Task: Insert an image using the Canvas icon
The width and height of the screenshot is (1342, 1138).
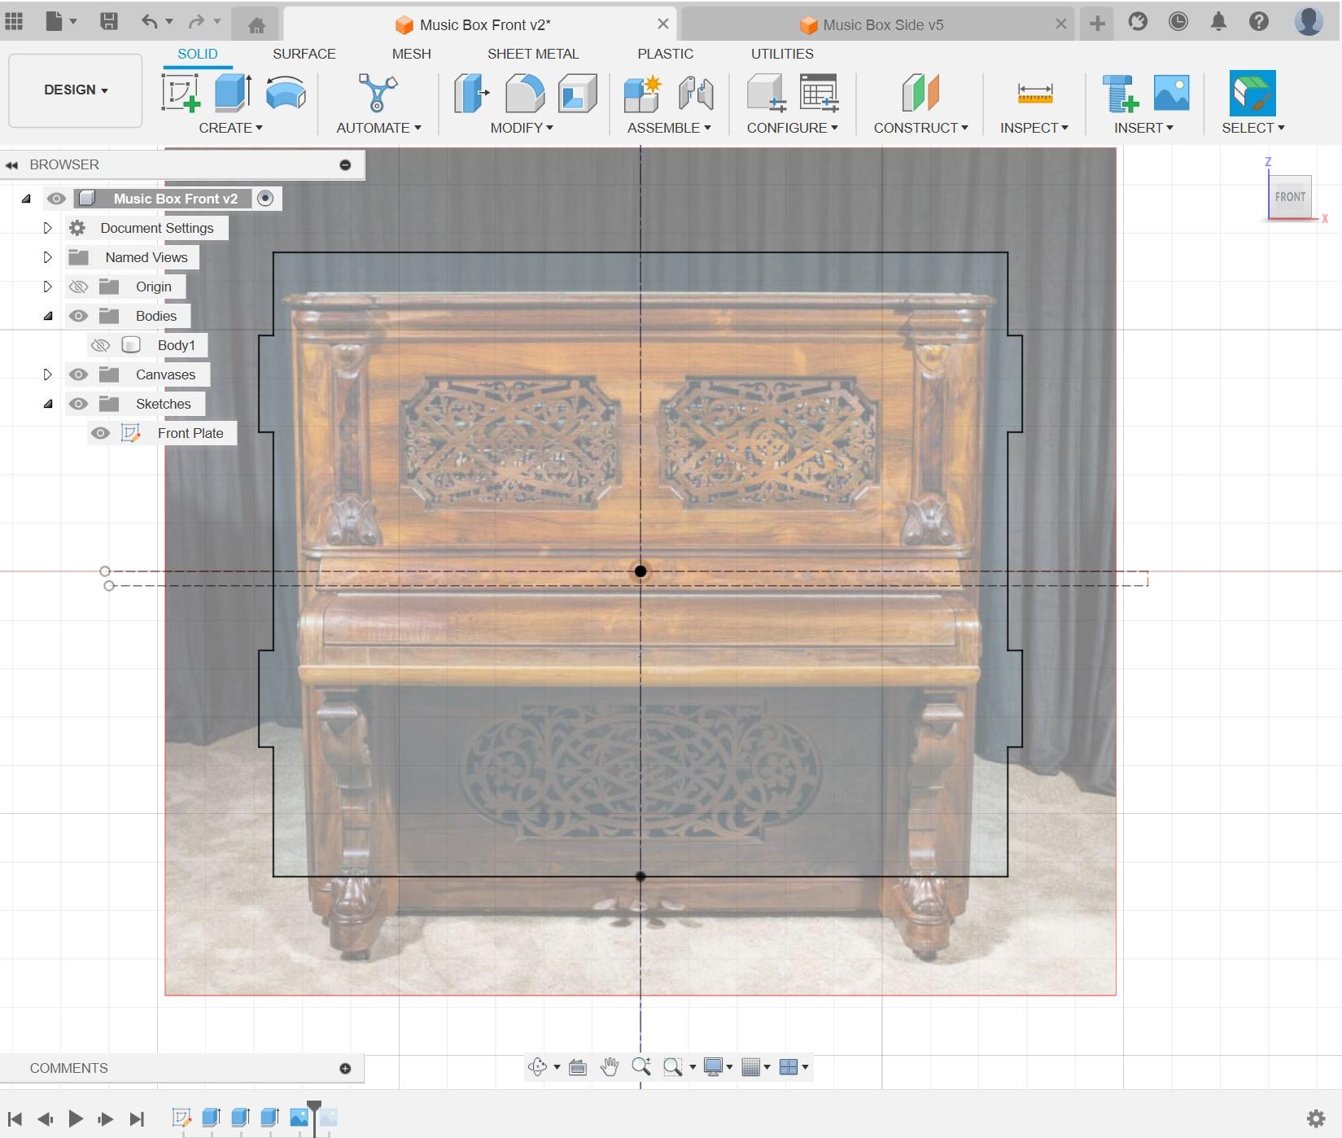Action: click(x=1169, y=94)
